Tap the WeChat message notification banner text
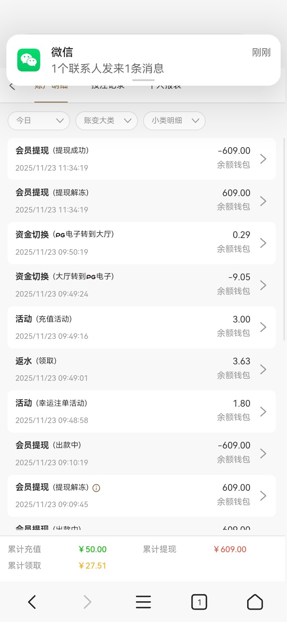This screenshot has width=287, height=622. coord(108,68)
